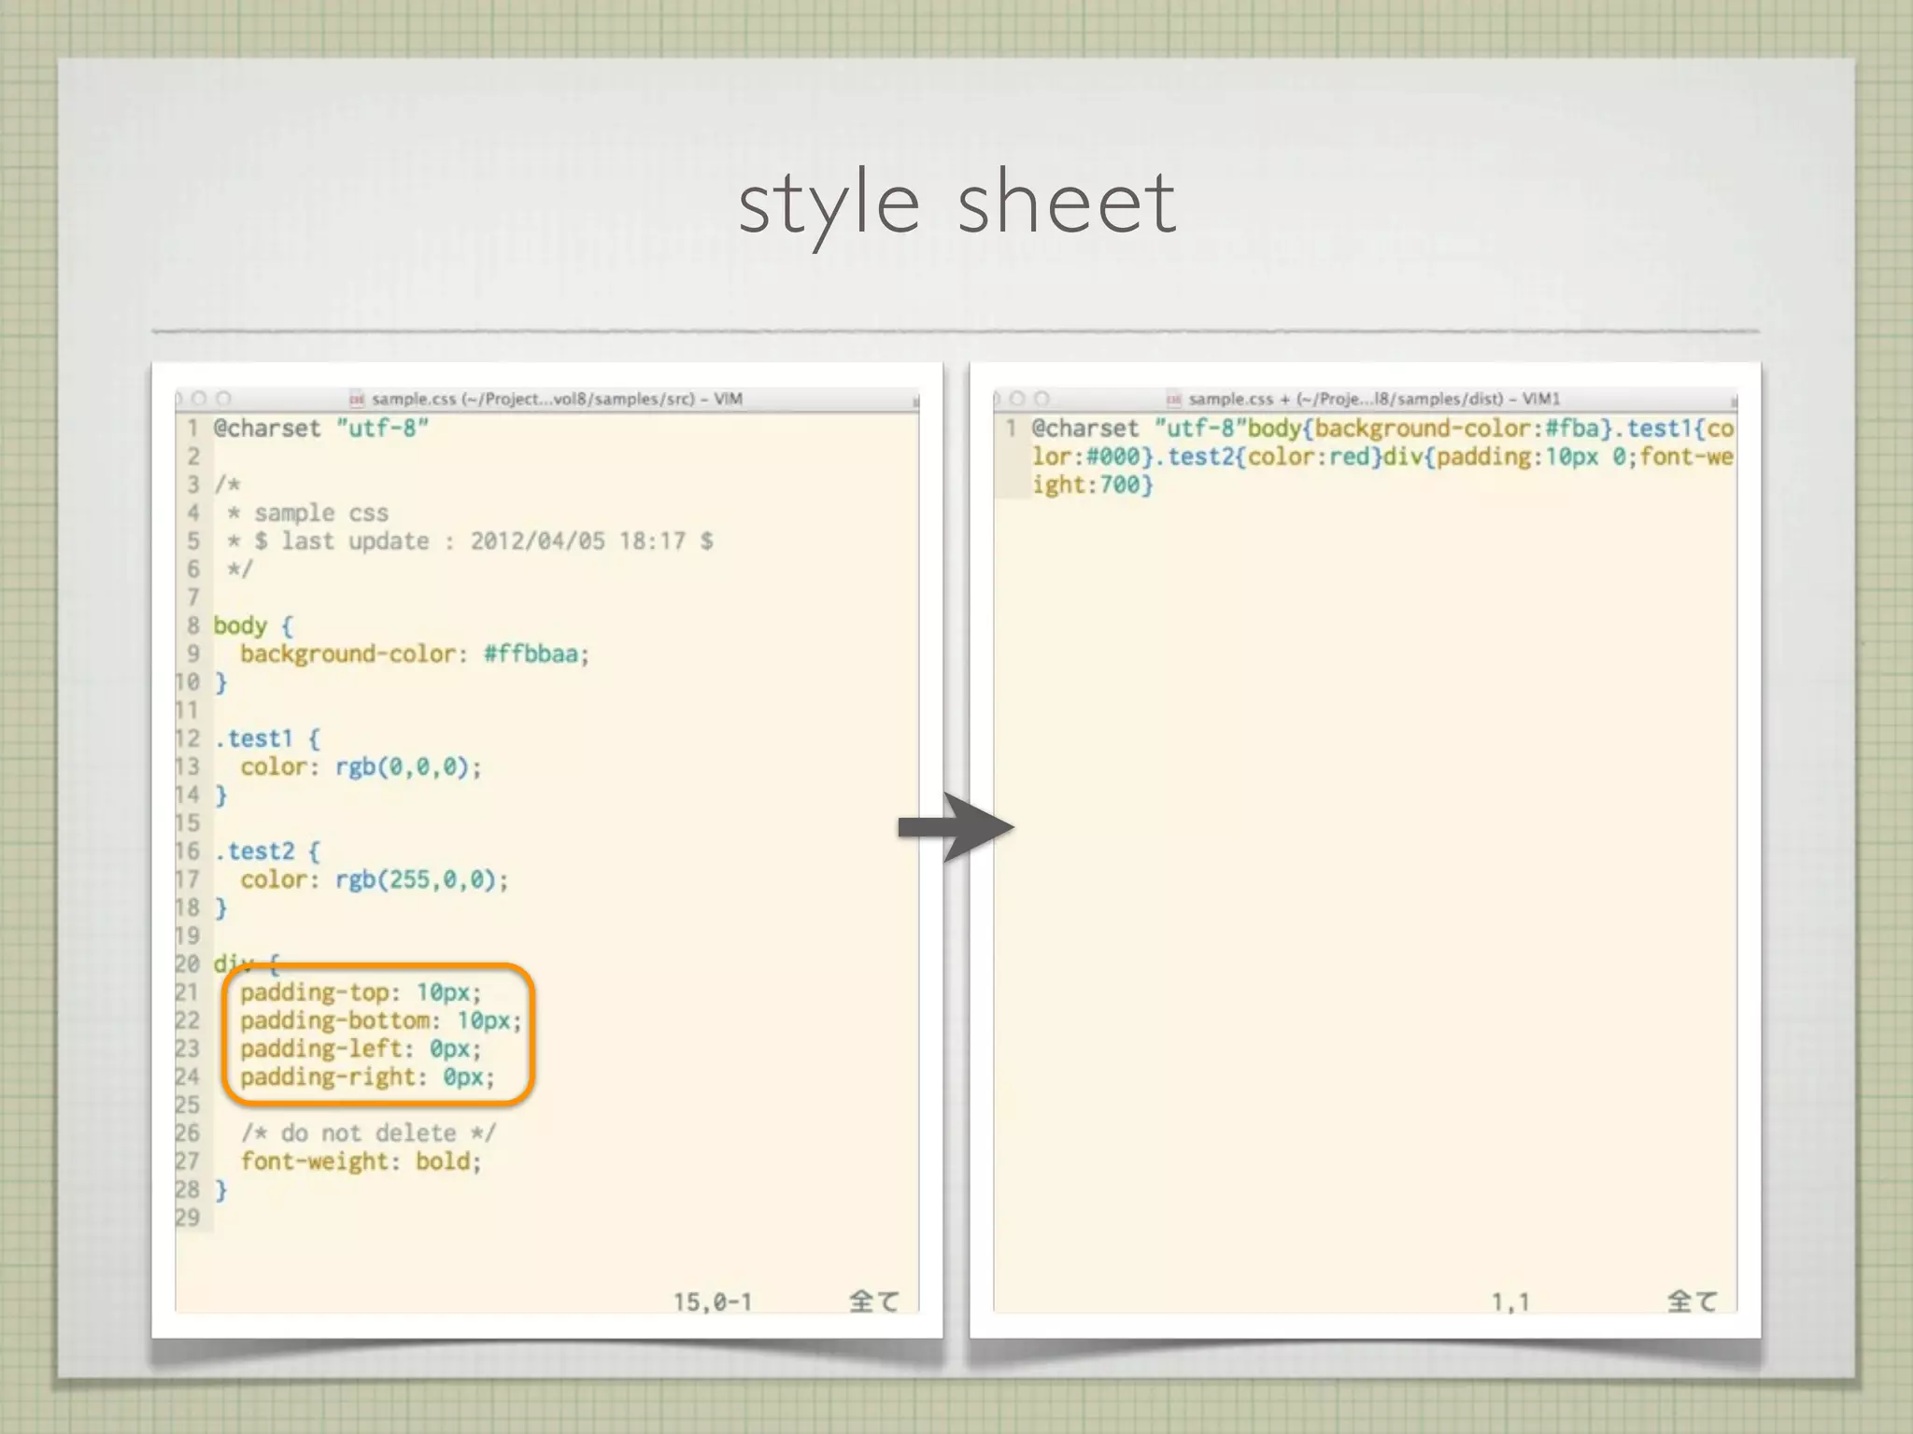The height and width of the screenshot is (1434, 1913).
Task: Click the sample.css file icon in left VIM title
Action: click(x=356, y=400)
